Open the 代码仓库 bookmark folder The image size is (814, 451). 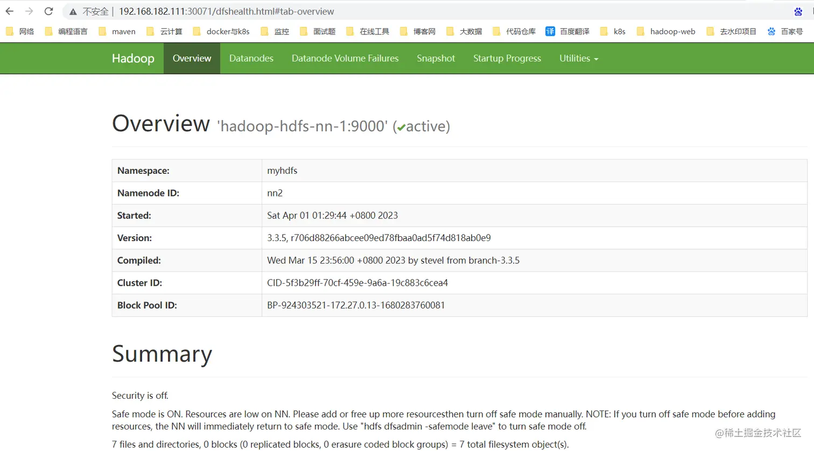pyautogui.click(x=514, y=31)
